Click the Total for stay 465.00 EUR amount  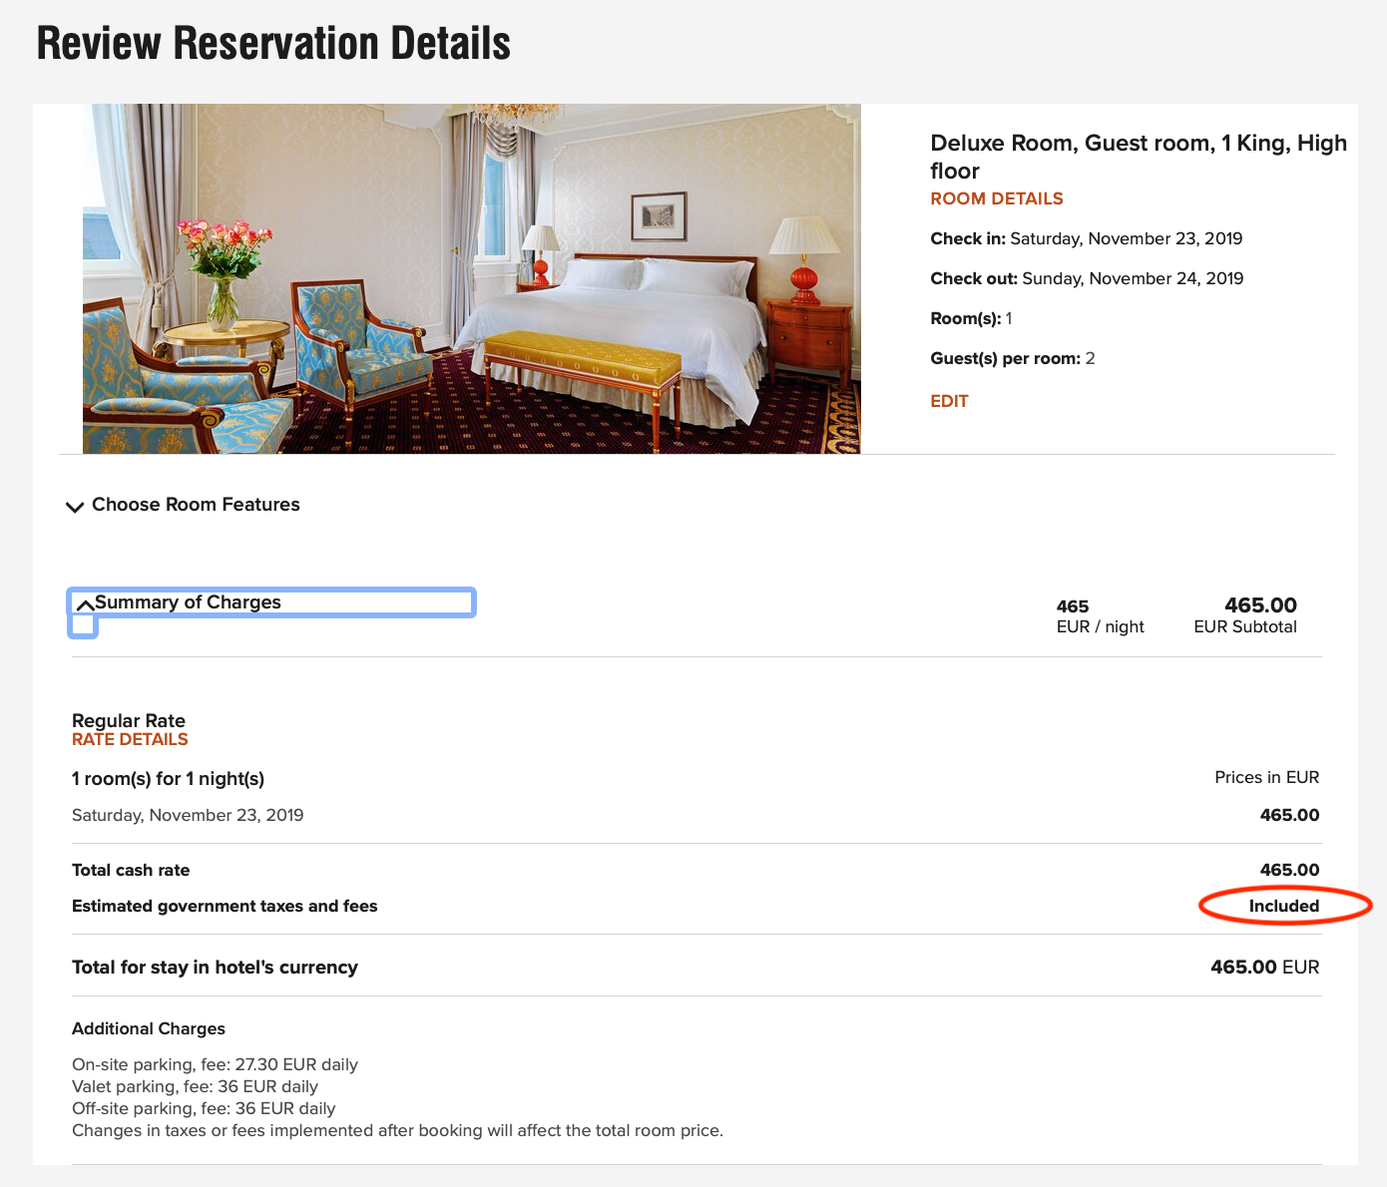pyautogui.click(x=1265, y=967)
